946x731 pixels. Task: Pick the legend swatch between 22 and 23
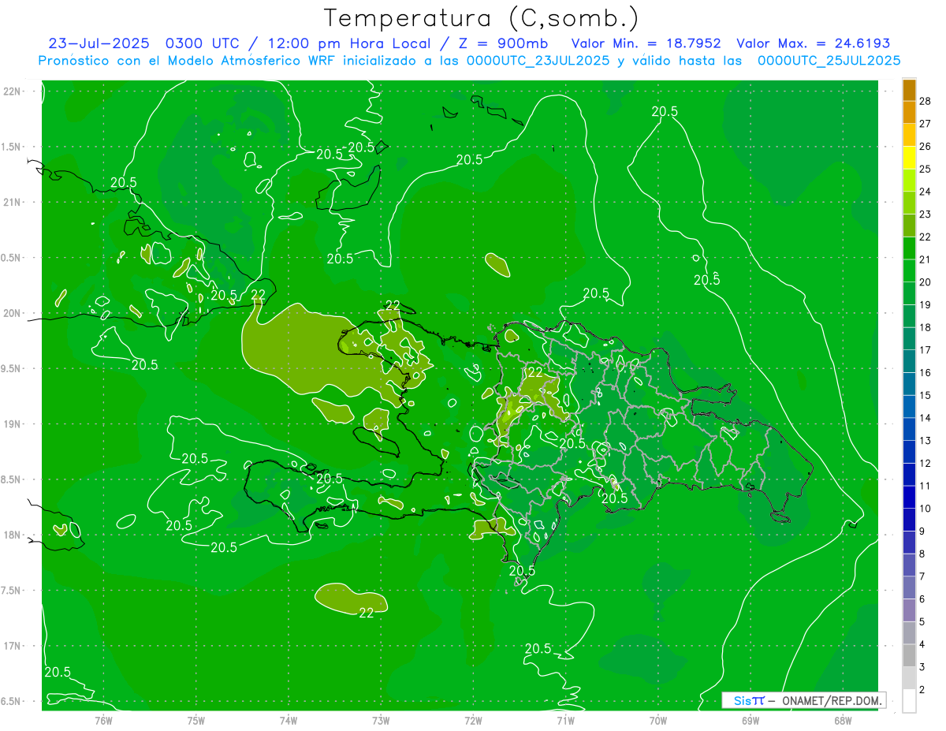point(909,226)
